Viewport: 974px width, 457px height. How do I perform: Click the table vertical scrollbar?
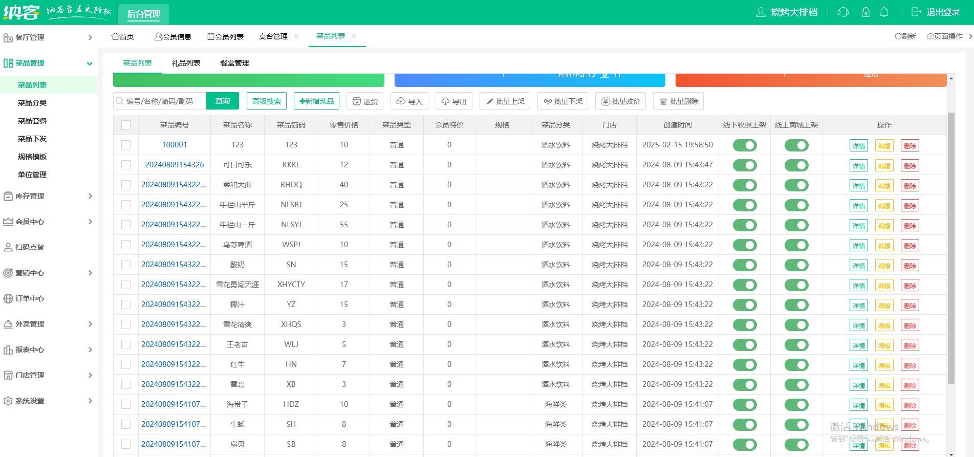[951, 248]
